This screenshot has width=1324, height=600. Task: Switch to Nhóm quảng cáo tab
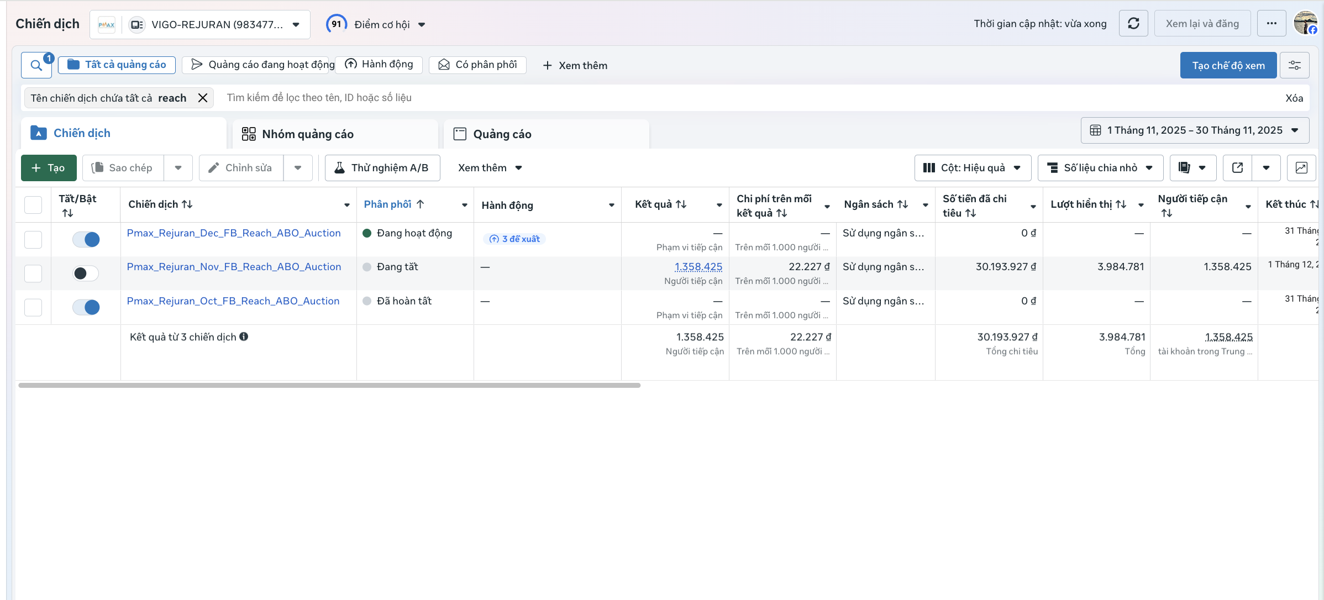(x=307, y=134)
